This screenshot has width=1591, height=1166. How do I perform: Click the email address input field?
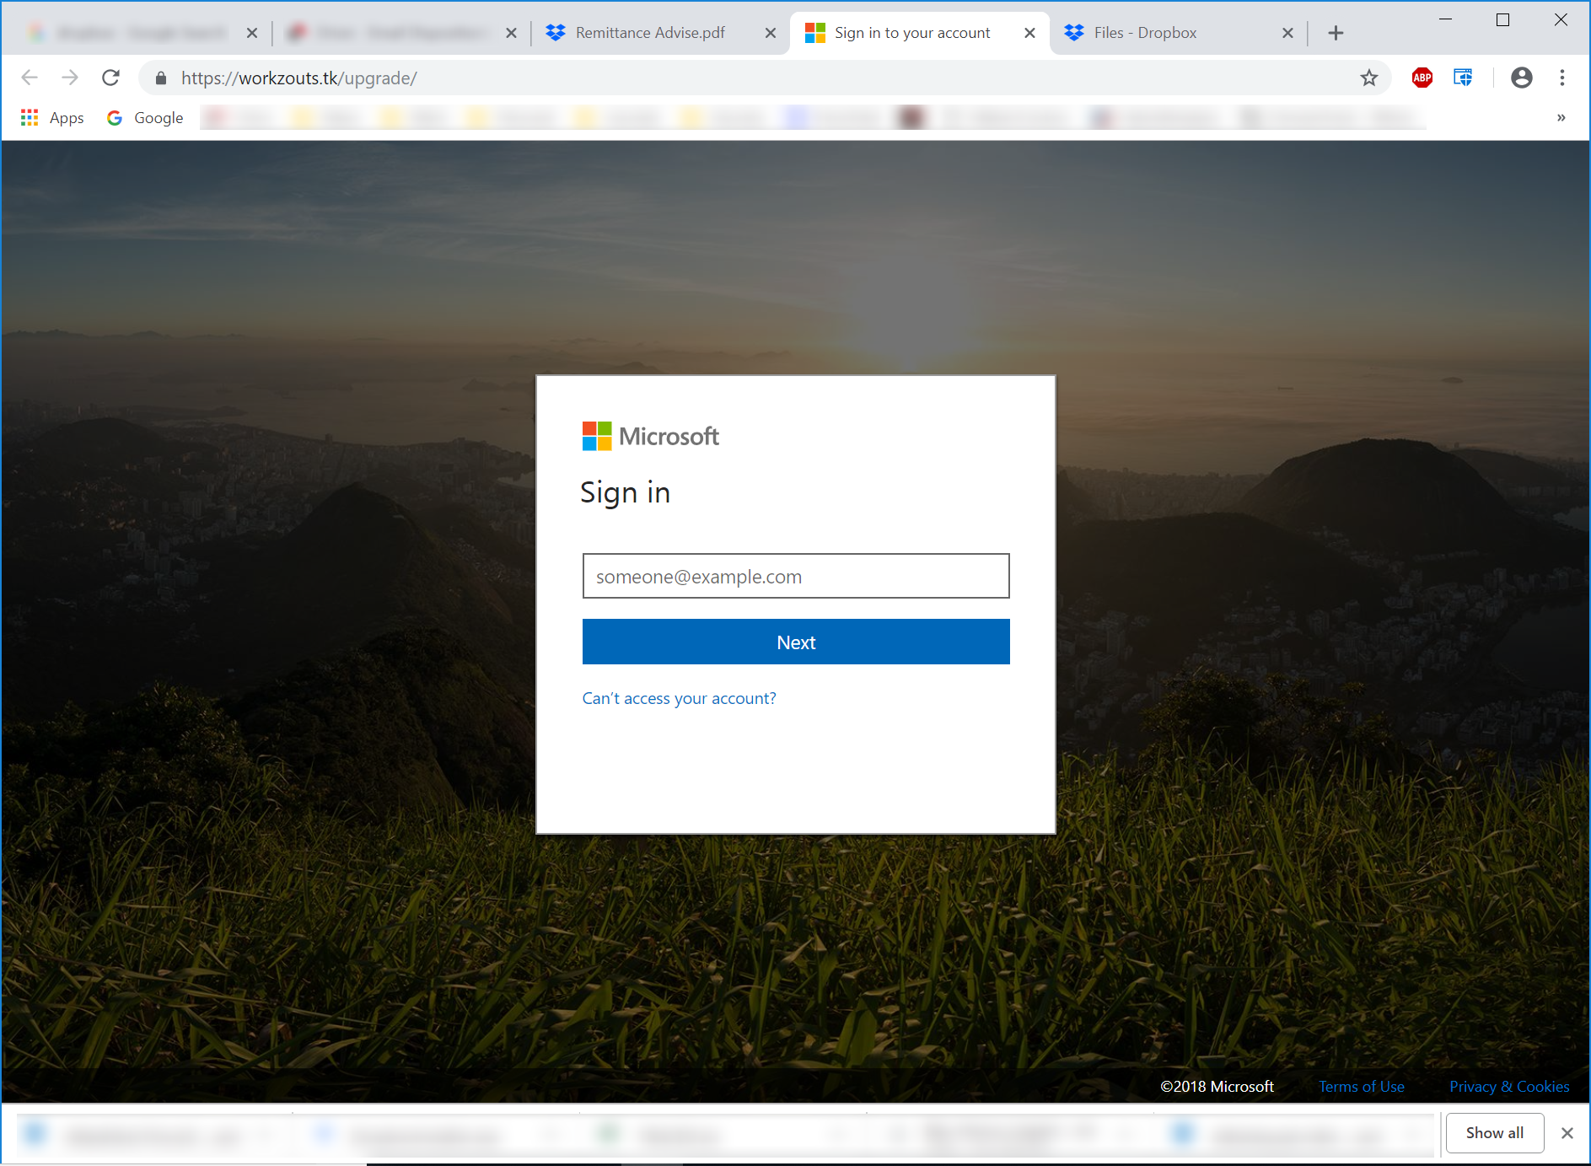point(795,576)
